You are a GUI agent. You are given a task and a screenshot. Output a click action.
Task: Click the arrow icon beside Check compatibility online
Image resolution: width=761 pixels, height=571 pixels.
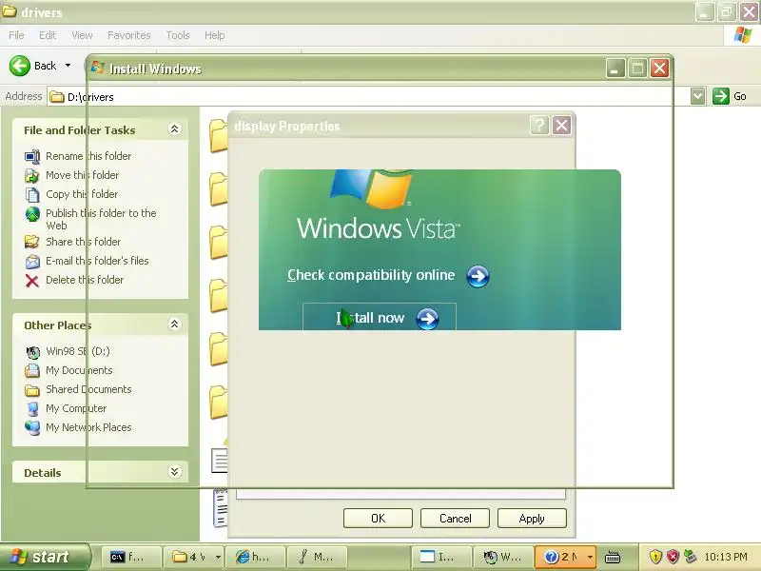(x=478, y=276)
